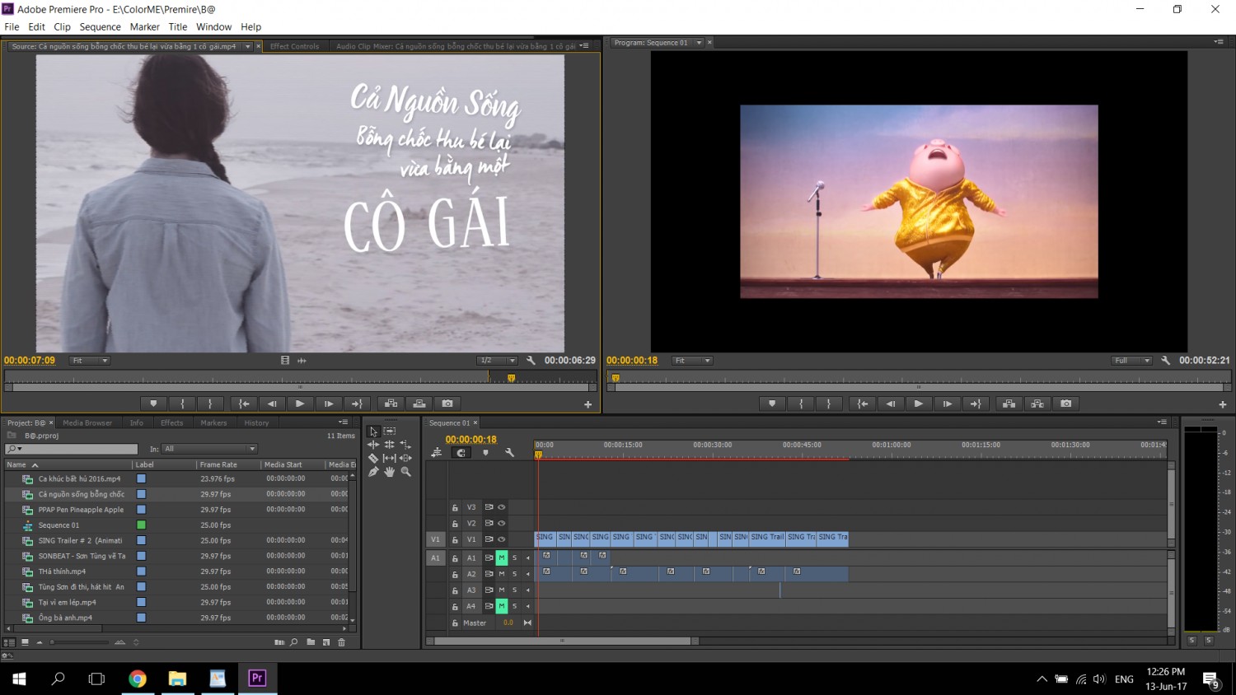Select the Zoom tool magnifier
Viewport: 1236px width, 695px height.
pos(406,472)
